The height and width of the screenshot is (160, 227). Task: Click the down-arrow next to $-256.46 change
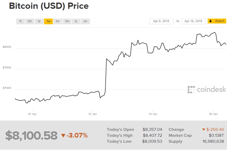point(204,130)
